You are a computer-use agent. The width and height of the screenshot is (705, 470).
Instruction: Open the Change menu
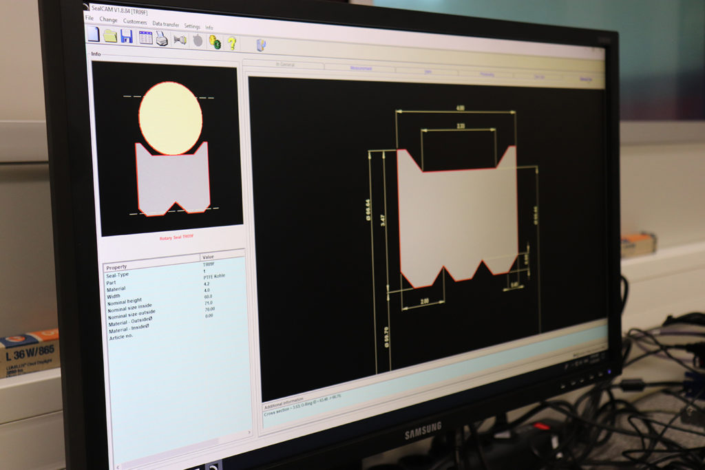tap(108, 20)
